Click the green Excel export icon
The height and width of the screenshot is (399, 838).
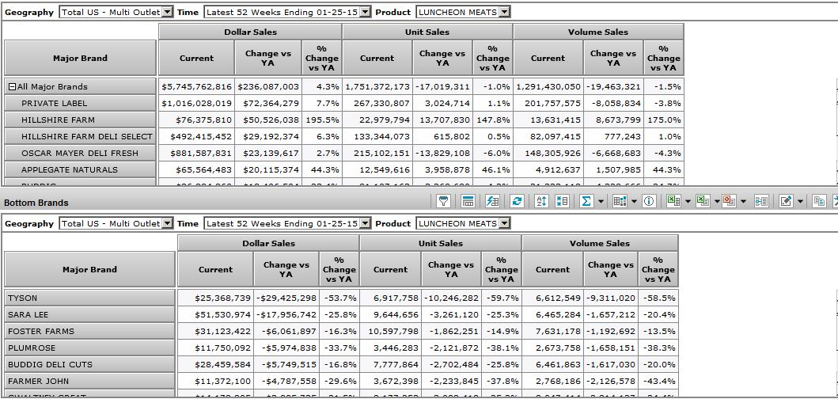(x=673, y=202)
